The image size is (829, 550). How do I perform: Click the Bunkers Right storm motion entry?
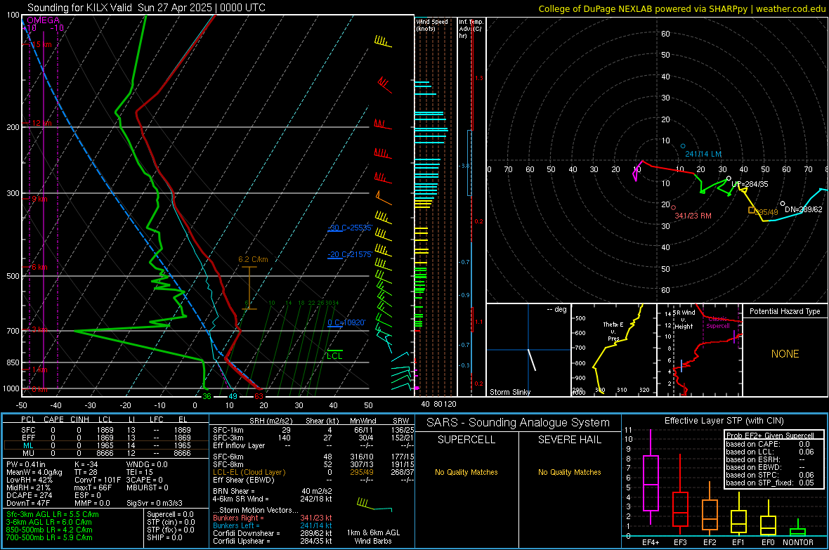pyautogui.click(x=273, y=518)
